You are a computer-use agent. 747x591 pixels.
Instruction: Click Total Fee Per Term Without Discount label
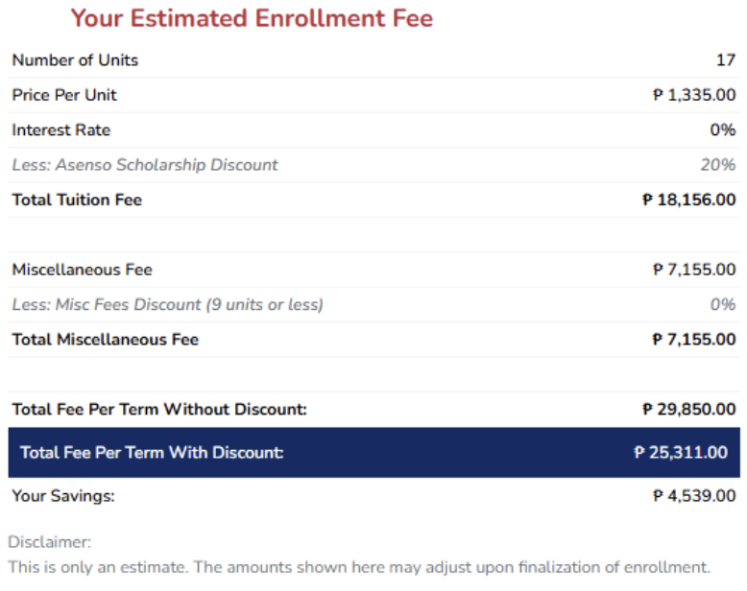[x=159, y=410]
